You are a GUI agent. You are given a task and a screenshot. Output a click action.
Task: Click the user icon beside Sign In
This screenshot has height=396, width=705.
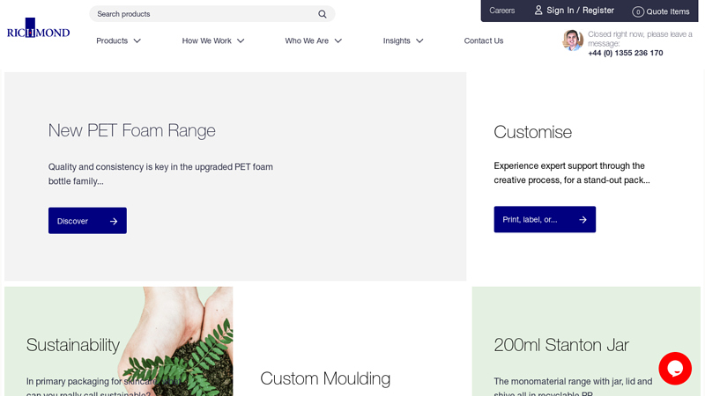pos(538,10)
